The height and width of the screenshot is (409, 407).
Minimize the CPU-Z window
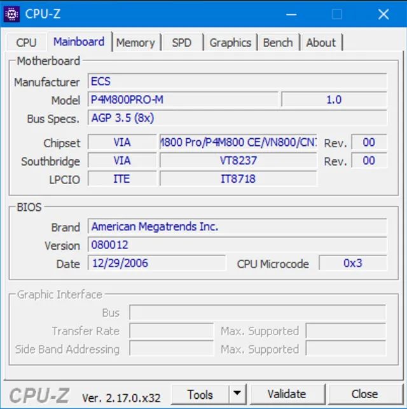[x=291, y=14]
